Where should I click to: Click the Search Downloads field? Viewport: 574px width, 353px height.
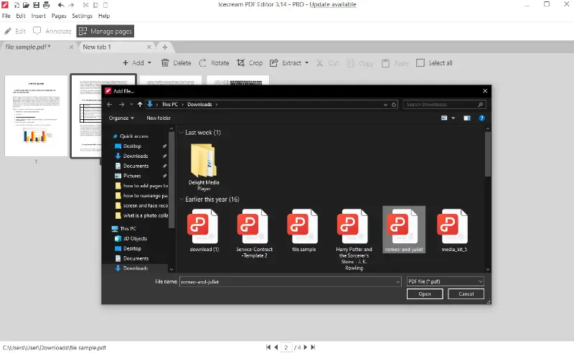coord(444,104)
